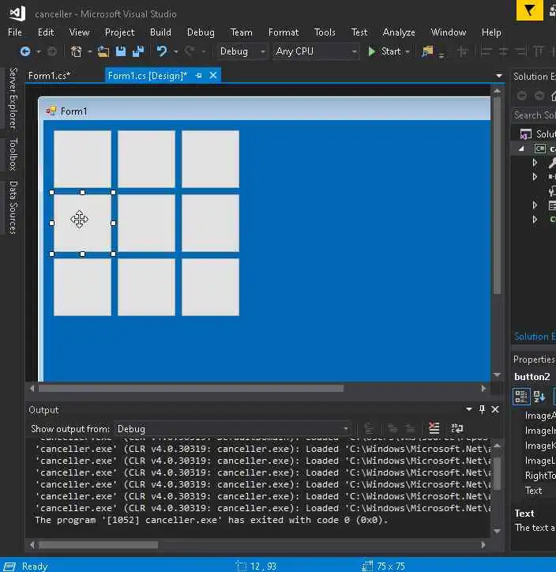Open the Toolbox side tab
The image size is (556, 572).
(13, 154)
